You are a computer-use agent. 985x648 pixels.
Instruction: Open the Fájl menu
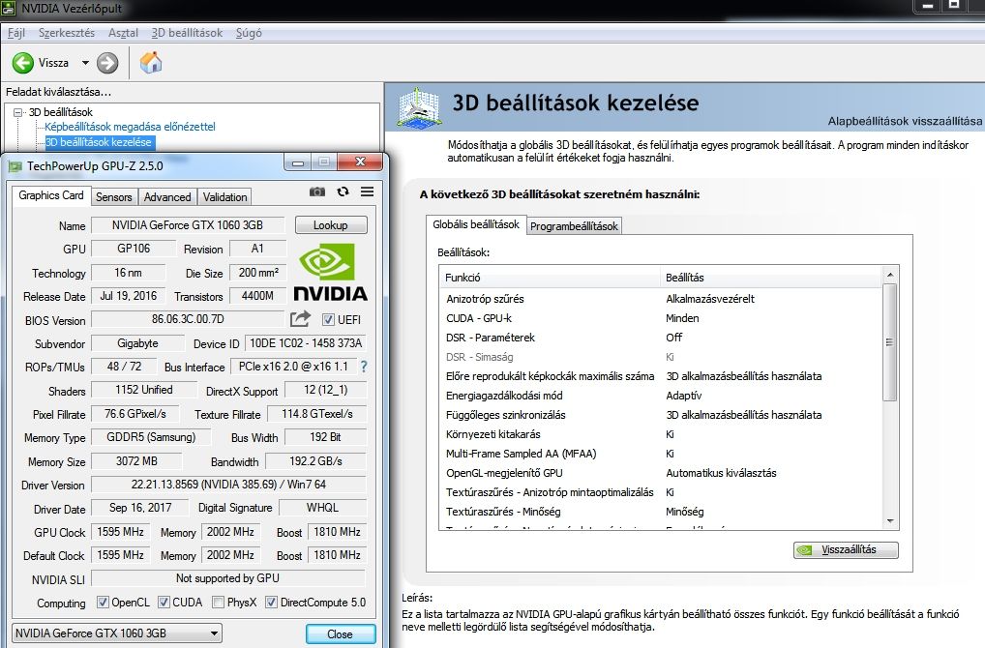16,33
